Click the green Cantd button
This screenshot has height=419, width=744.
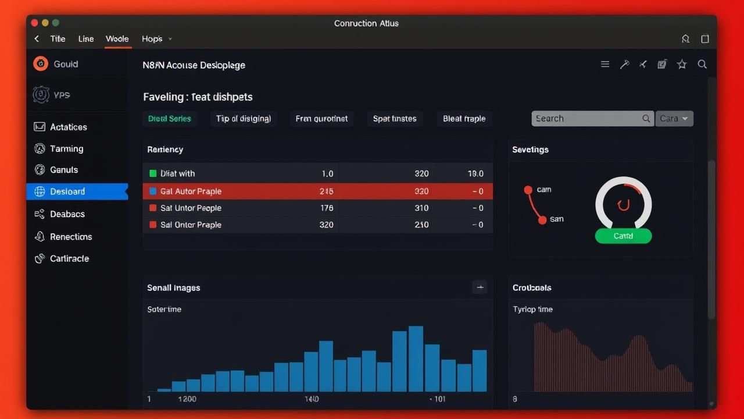pyautogui.click(x=623, y=236)
